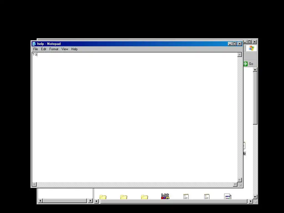Viewport: 284px width, 213px height.
Task: Click the Explorer left pane scrollbar's left arrow
Action: coord(40,201)
